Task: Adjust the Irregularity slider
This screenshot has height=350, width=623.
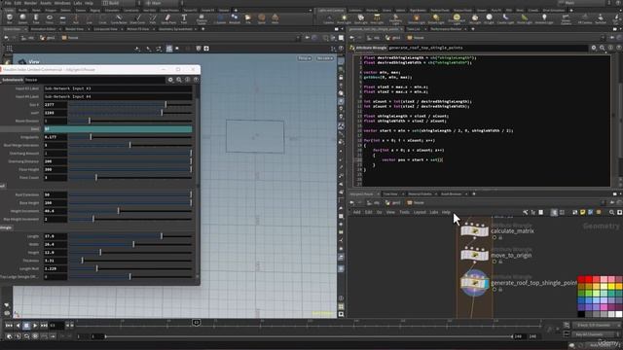Action: point(129,137)
